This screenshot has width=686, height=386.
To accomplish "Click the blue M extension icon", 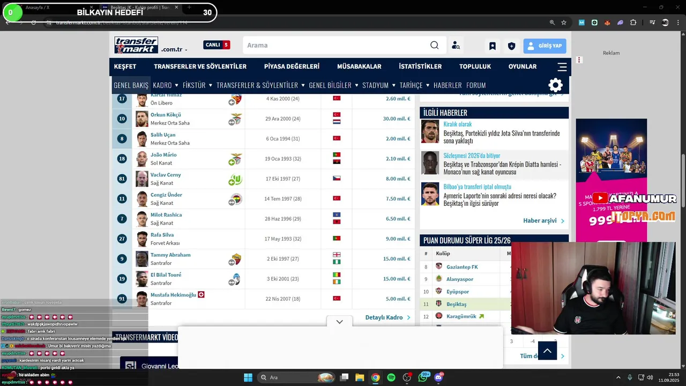I will [581, 23].
